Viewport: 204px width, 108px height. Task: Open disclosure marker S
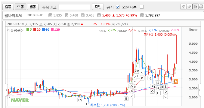pyautogui.click(x=142, y=73)
